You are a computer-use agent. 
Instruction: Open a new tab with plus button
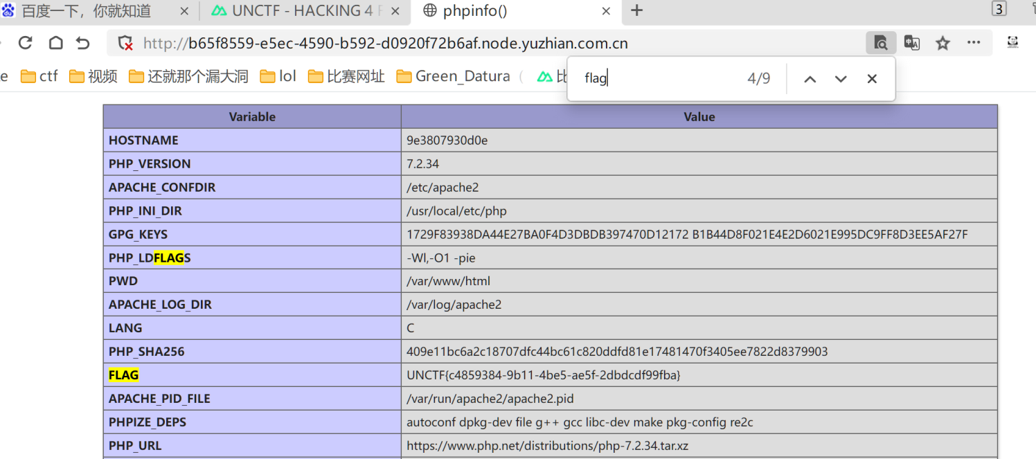click(x=636, y=10)
